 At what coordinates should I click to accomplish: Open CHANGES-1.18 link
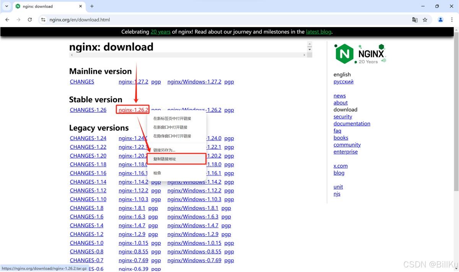[88, 165]
